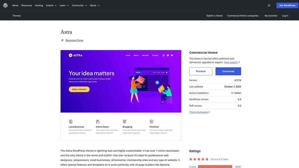Open the Community dropdown menu
The image size is (299, 168).
pos(79,5)
